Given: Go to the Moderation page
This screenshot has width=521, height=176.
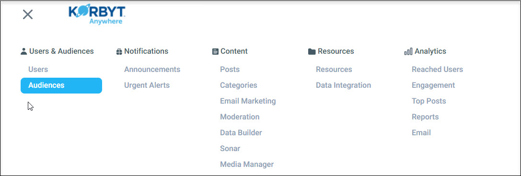Looking at the screenshot, I should coord(240,117).
